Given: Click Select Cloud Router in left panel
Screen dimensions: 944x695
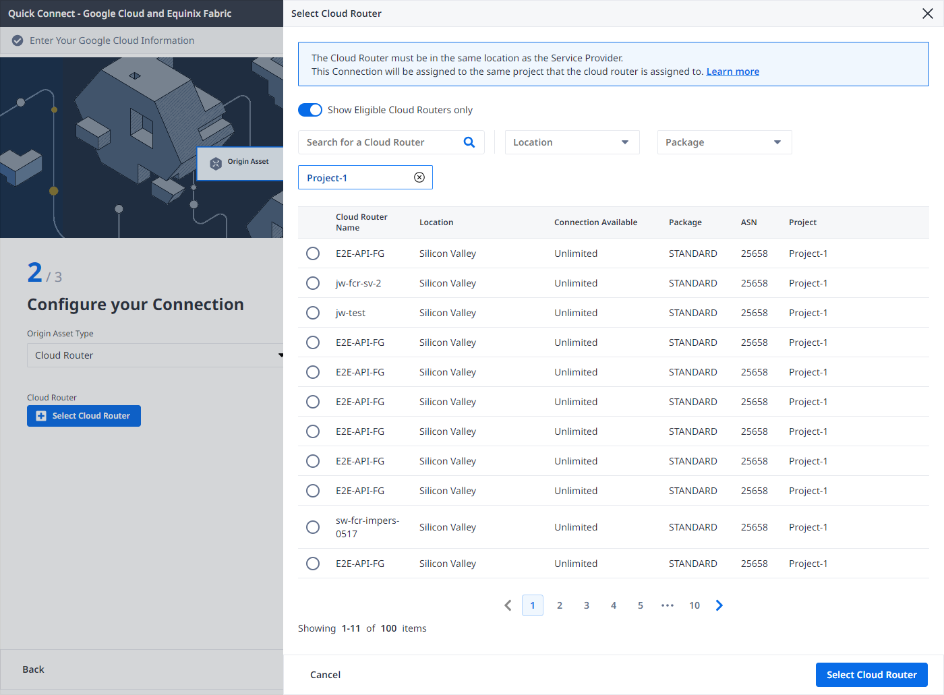Looking at the screenshot, I should 84,416.
